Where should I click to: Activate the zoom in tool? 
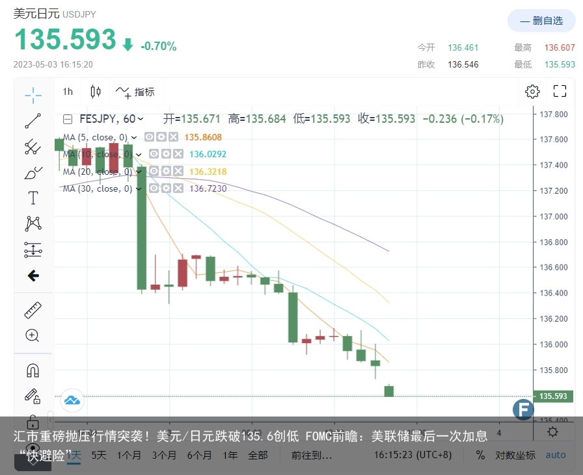(x=33, y=335)
